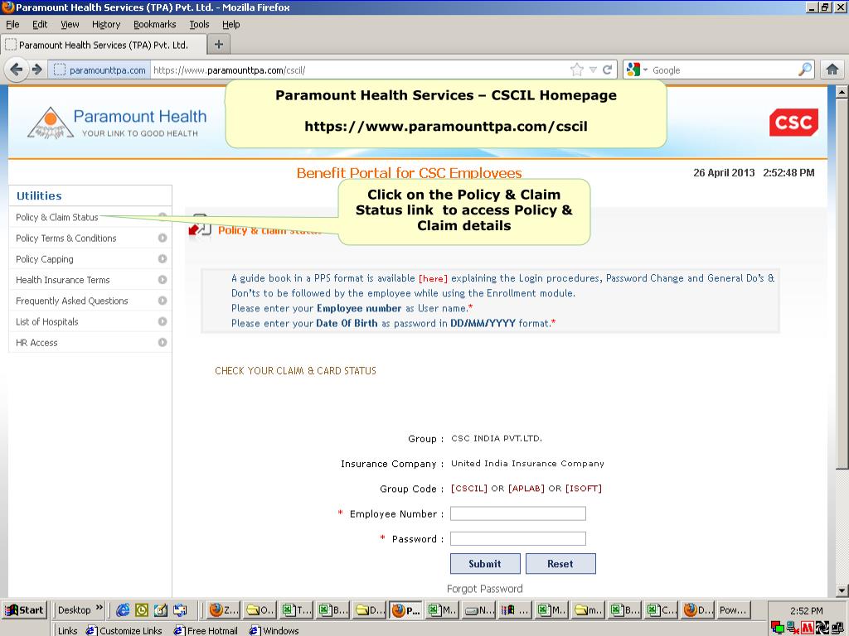Click the Free Hotmail shortcut on the taskbar
Screen dimensions: 849x636
click(206, 630)
